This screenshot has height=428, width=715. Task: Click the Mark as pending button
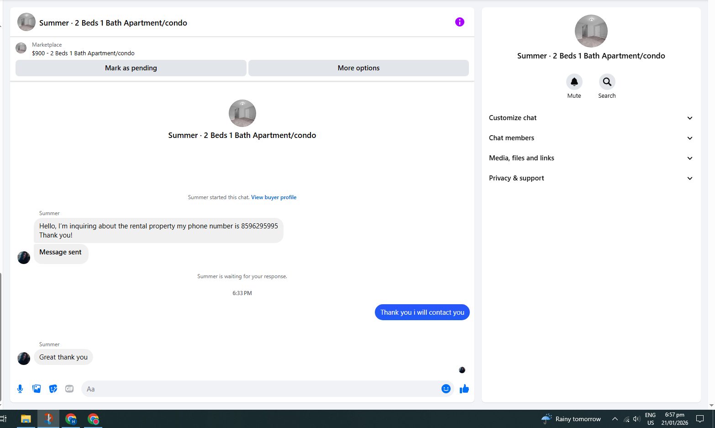[131, 68]
